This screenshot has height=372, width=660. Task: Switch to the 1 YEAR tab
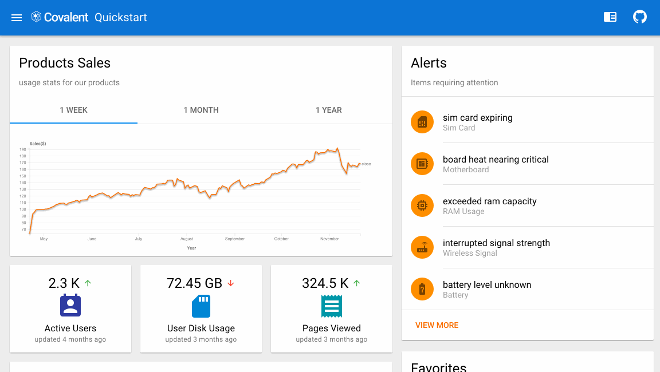coord(329,110)
